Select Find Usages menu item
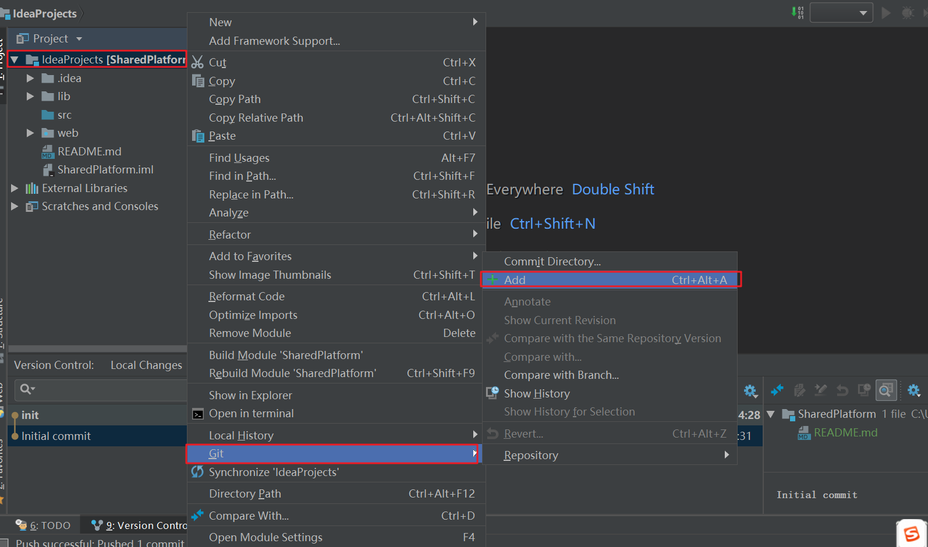This screenshot has height=547, width=928. tap(336, 158)
